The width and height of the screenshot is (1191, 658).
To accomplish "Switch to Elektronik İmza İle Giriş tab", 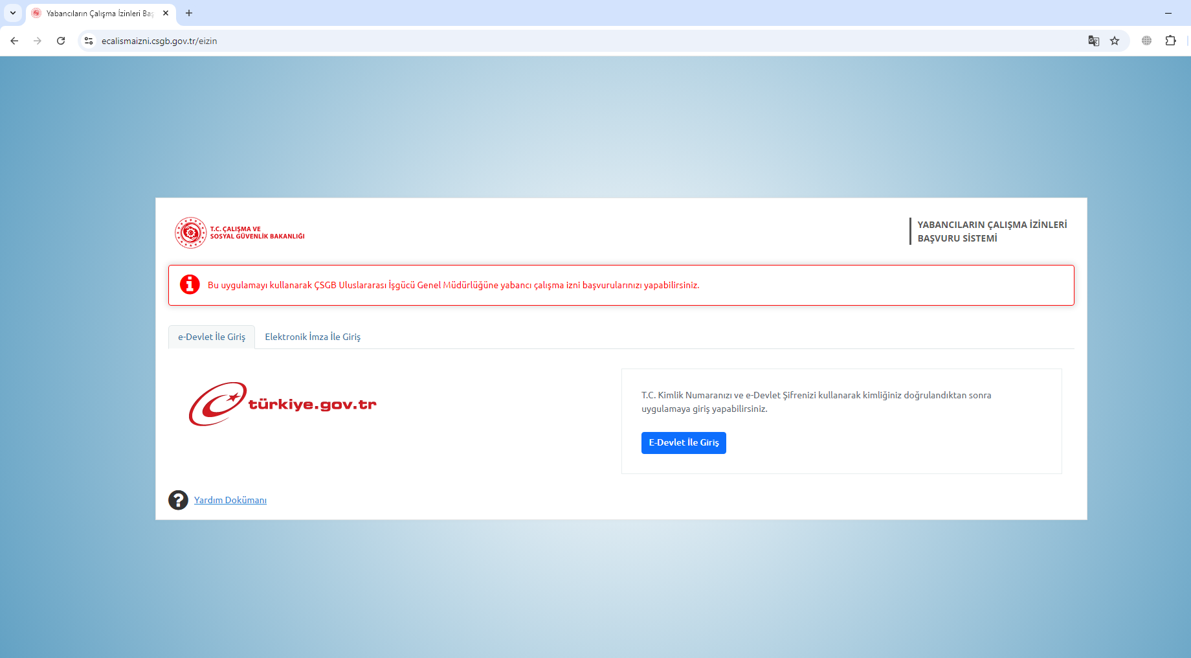I will (x=313, y=337).
